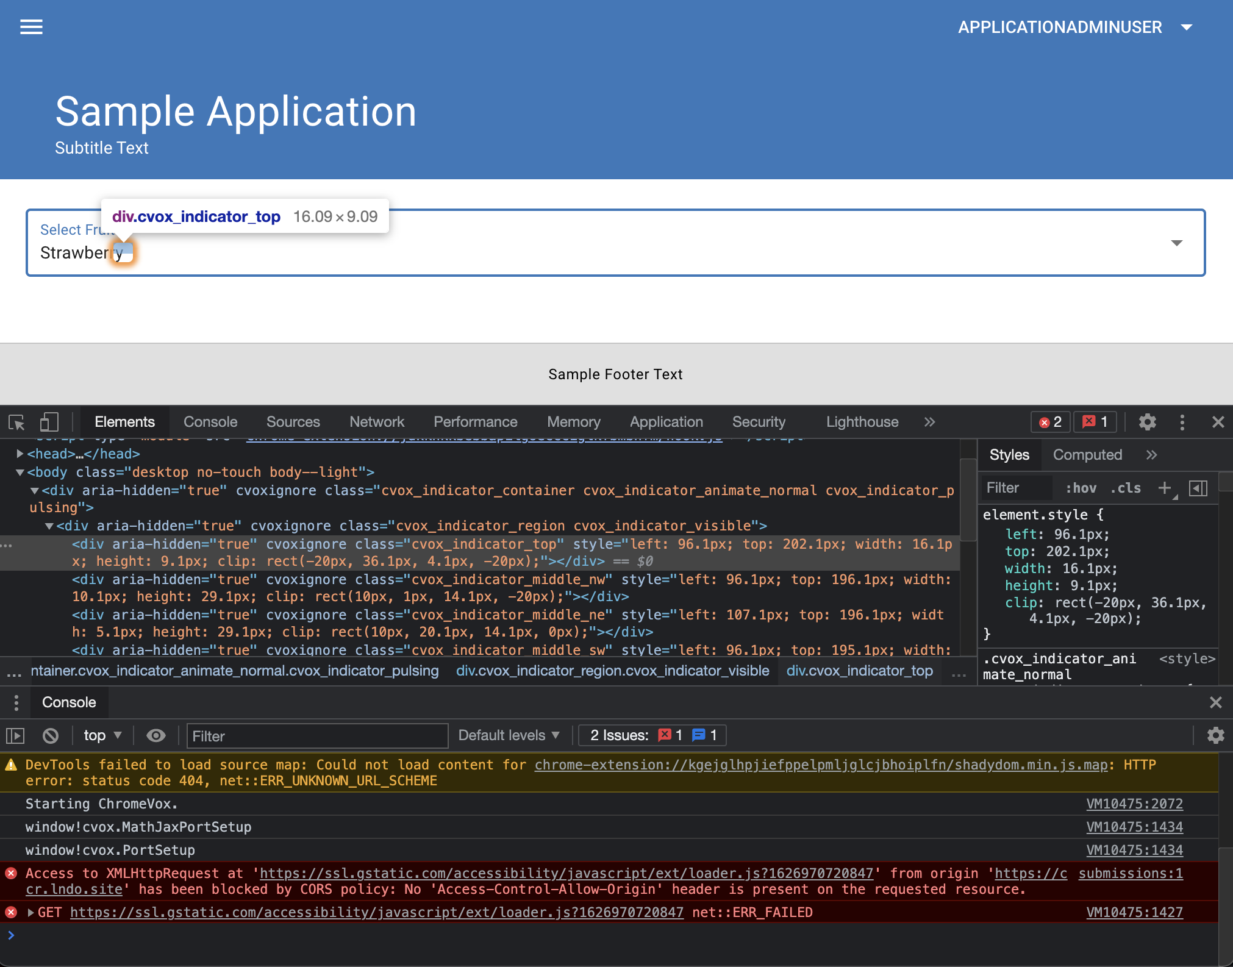Open the Default levels dropdown
Viewport: 1233px width, 967px height.
[509, 735]
